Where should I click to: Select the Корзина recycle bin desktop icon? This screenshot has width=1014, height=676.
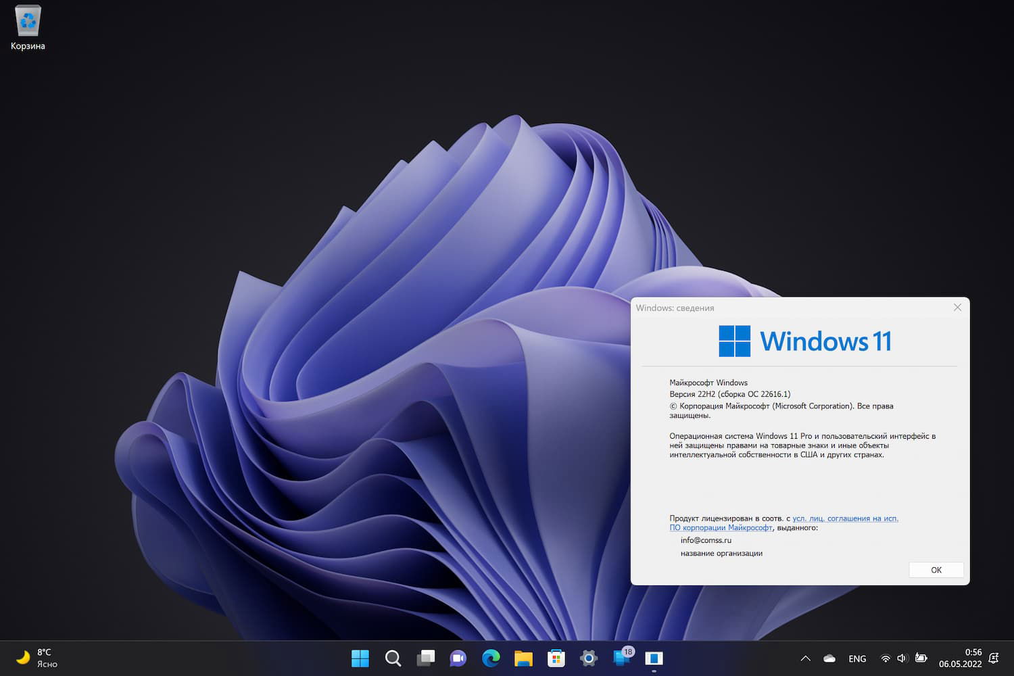(x=28, y=28)
